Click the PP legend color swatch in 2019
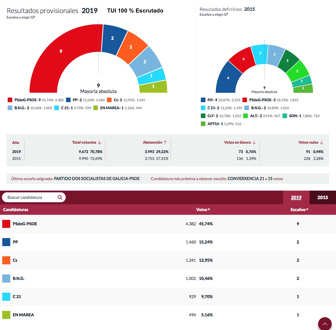This screenshot has width=336, height=330. 68,100
